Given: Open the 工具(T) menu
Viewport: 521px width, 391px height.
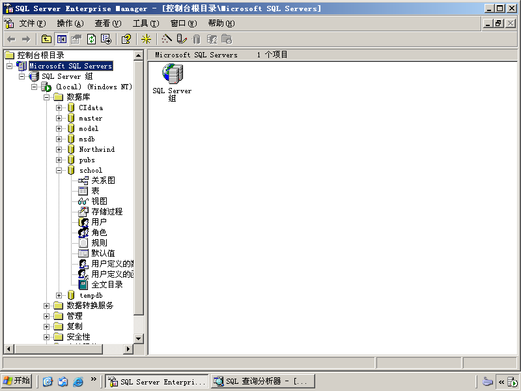Looking at the screenshot, I should click(x=146, y=23).
